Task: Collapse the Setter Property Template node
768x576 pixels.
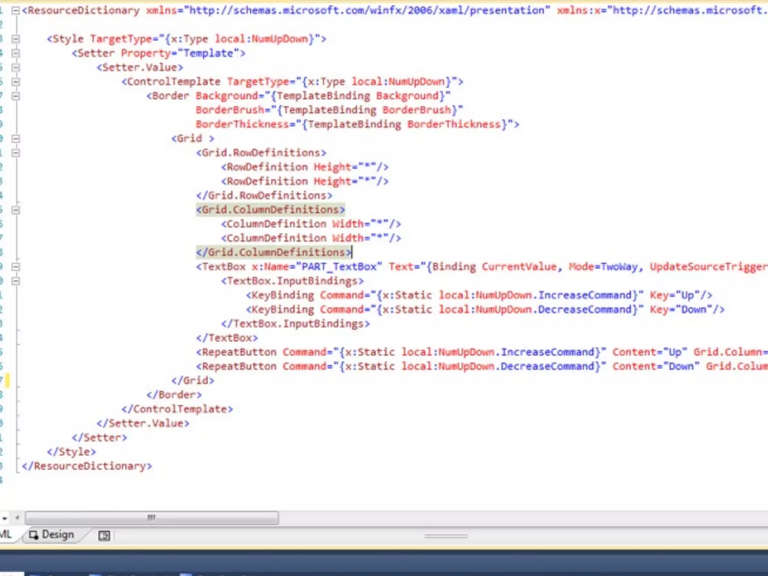Action: [15, 53]
